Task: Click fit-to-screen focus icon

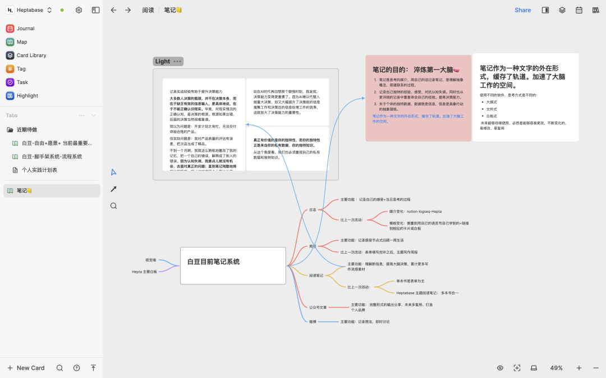Action: (517, 368)
